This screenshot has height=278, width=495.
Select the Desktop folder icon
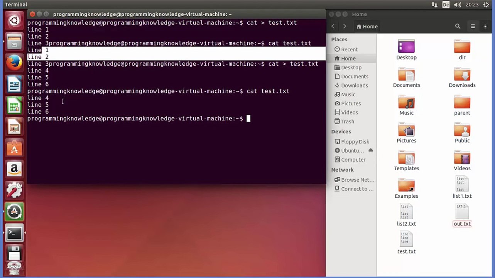point(406,50)
